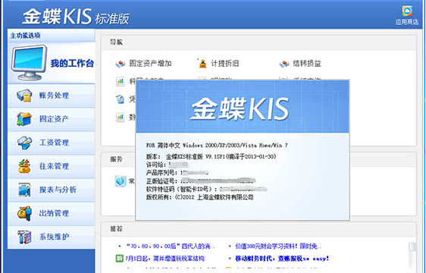Click chart icon beside item starting with 科
This screenshot has width=426, height=273.
[x=120, y=81]
